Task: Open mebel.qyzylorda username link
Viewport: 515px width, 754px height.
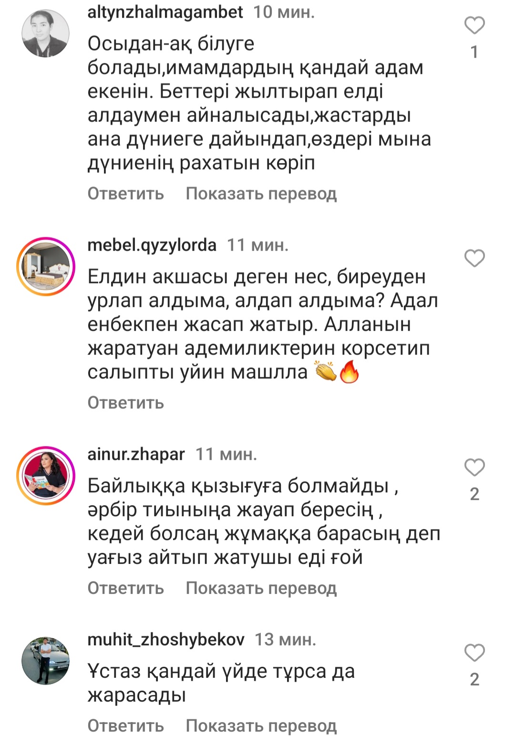Action: pyautogui.click(x=152, y=245)
